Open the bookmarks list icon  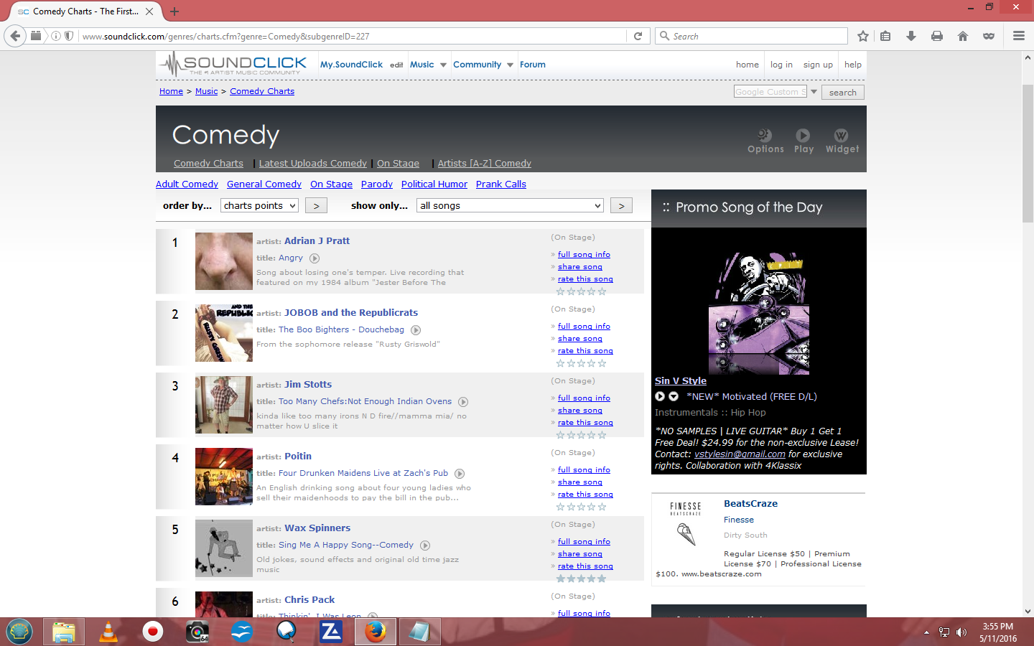[886, 36]
